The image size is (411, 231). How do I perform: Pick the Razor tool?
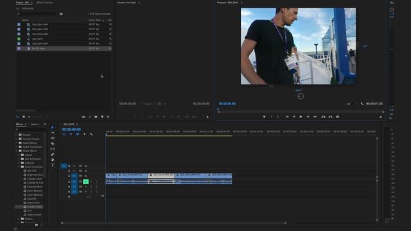click(x=53, y=144)
